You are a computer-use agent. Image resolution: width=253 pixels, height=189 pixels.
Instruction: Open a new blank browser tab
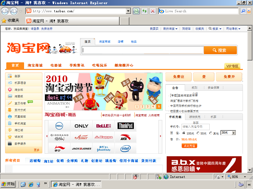tap(125, 21)
